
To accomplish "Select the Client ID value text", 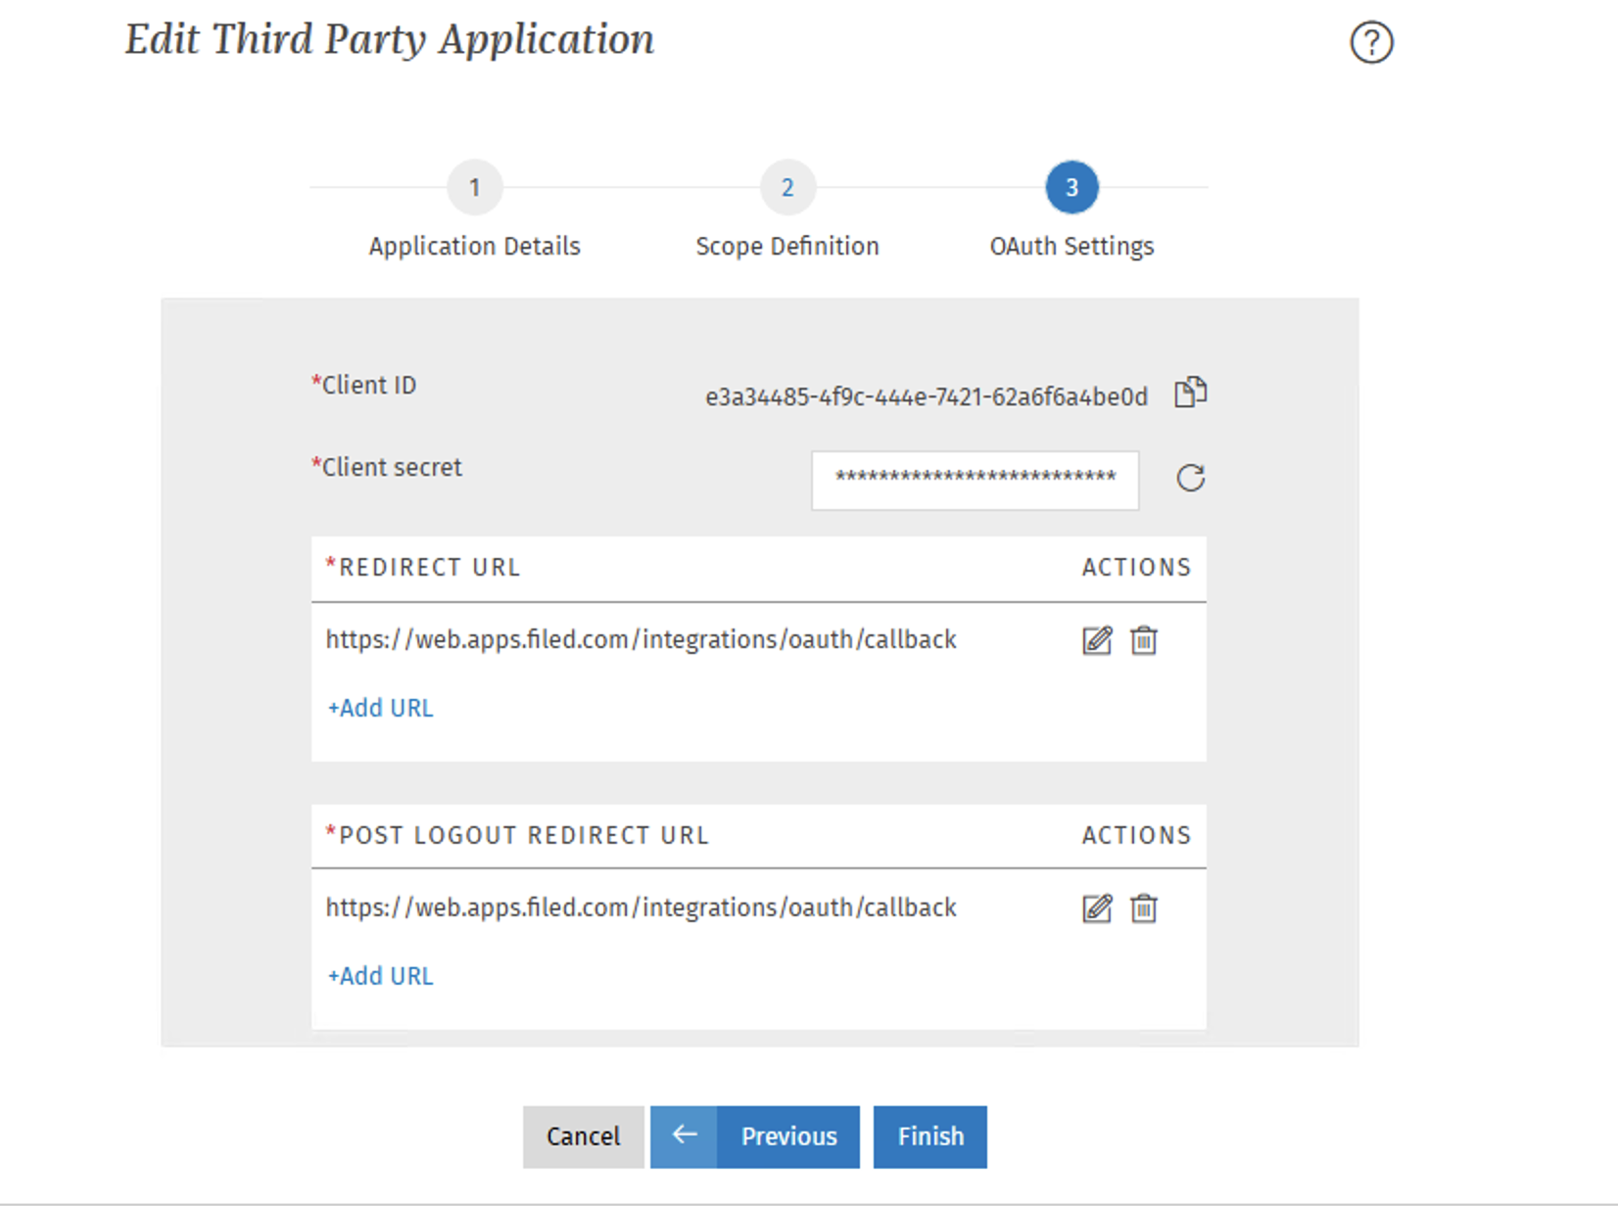I will pyautogui.click(x=927, y=396).
